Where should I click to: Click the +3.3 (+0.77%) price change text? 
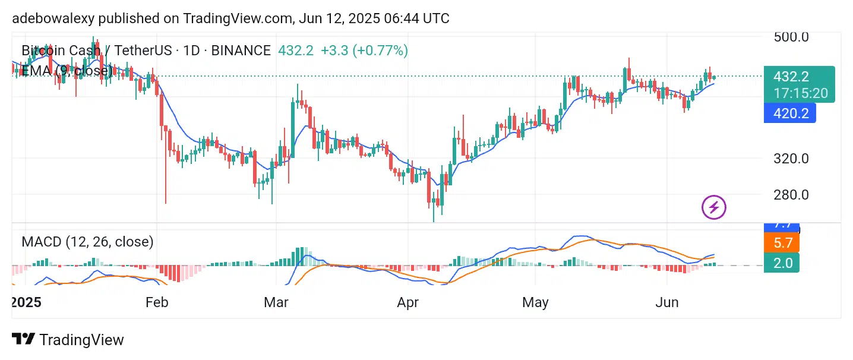pos(364,50)
